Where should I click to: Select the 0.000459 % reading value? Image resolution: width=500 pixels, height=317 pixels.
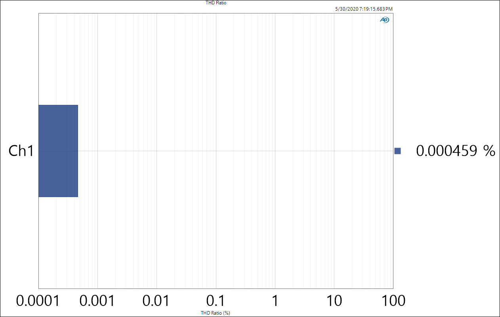pyautogui.click(x=456, y=151)
